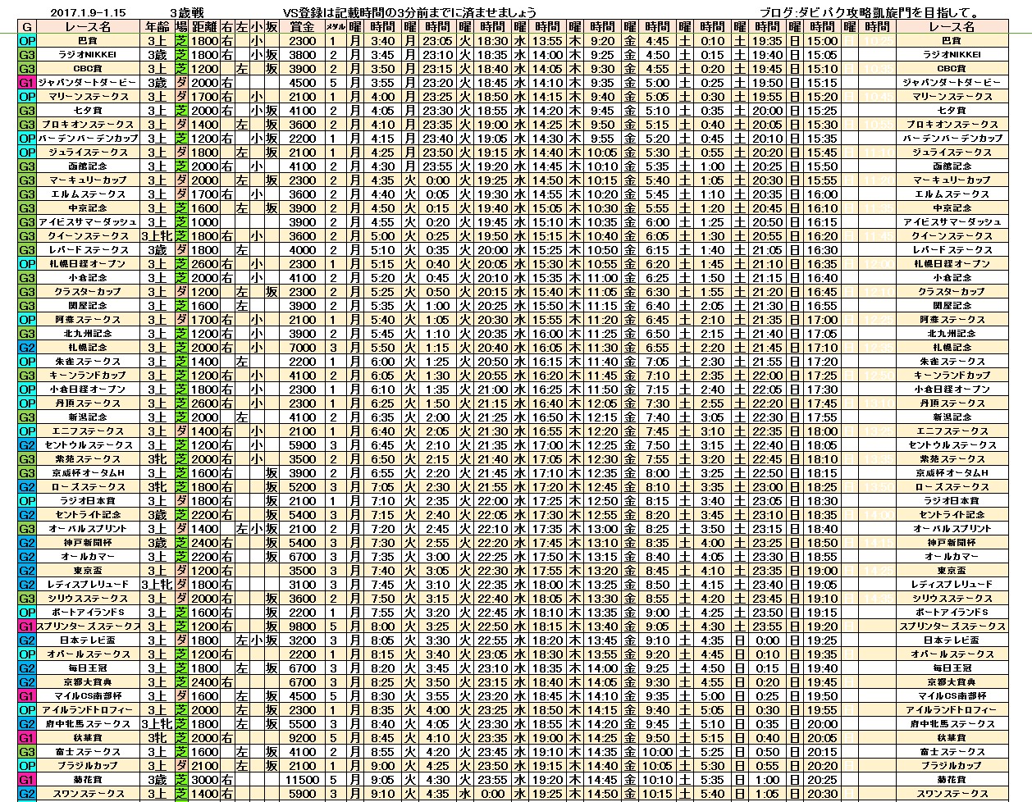Screen dimensions: 1032x802
Task: Click distance 2600 in 札幌日経オープン row
Action: [x=204, y=264]
